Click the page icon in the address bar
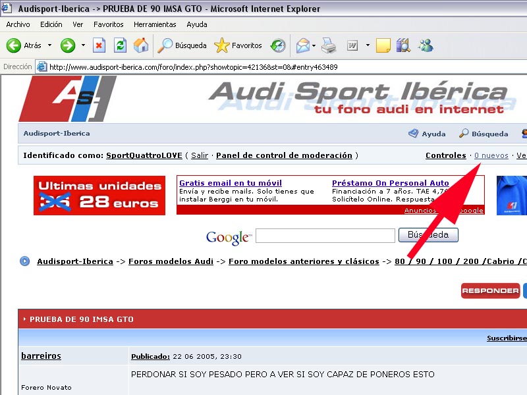The image size is (527, 395). [x=42, y=67]
